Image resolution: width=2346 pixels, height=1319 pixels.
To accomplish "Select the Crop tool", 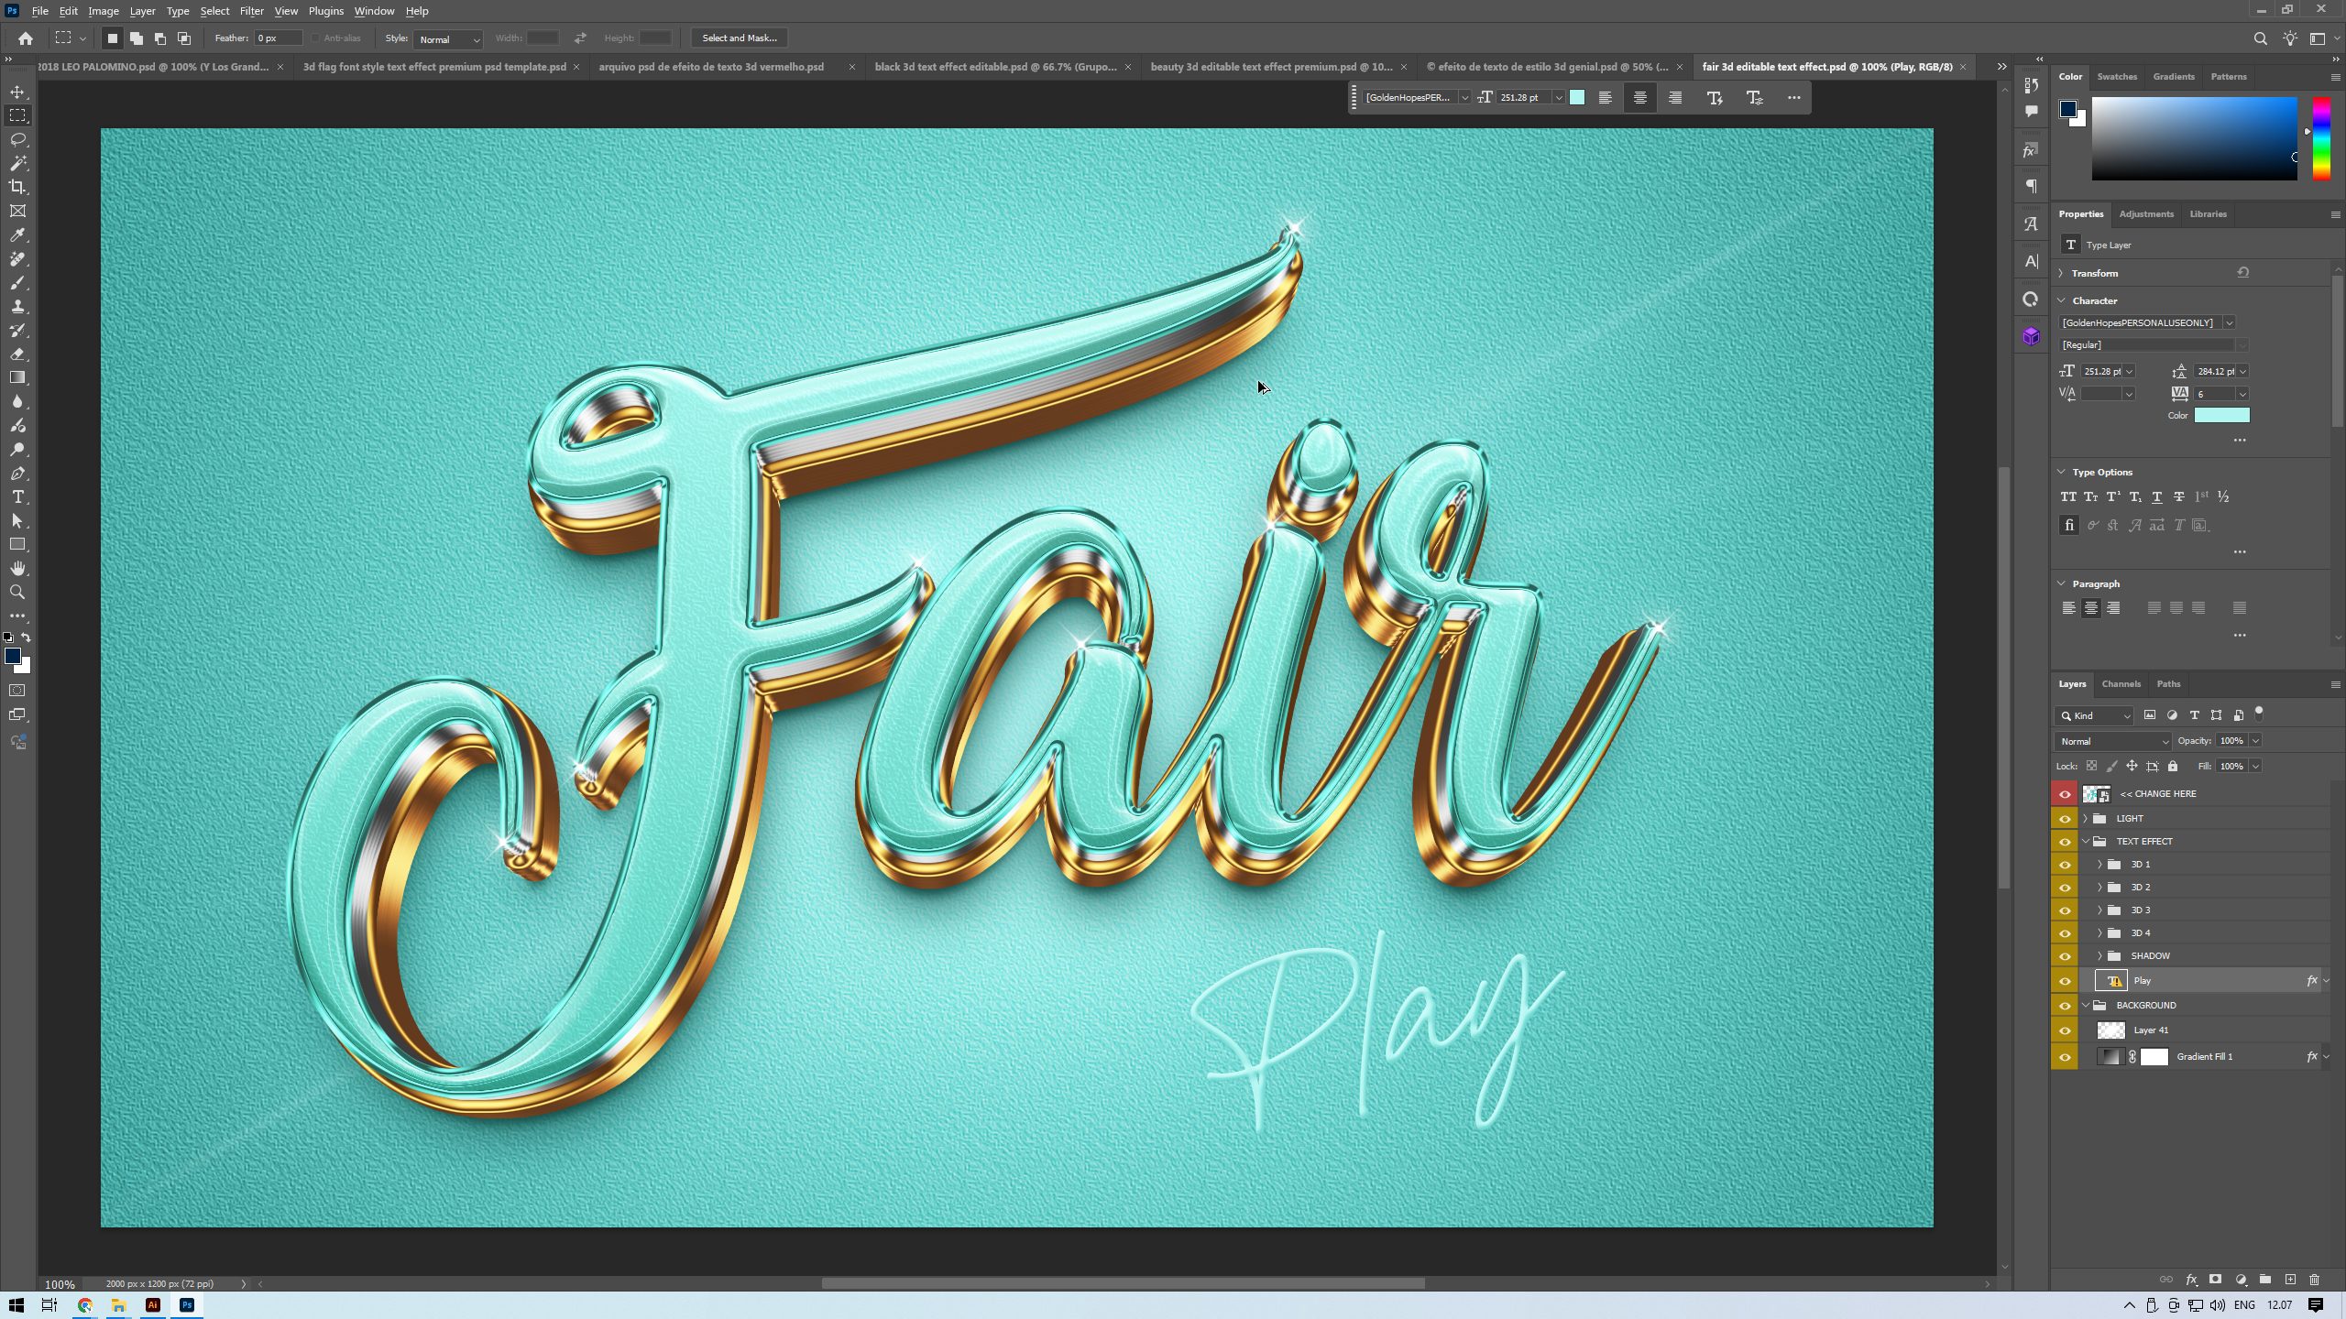I will pyautogui.click(x=17, y=187).
